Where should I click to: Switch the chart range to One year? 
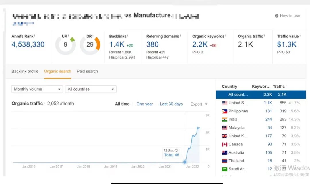pos(145,104)
